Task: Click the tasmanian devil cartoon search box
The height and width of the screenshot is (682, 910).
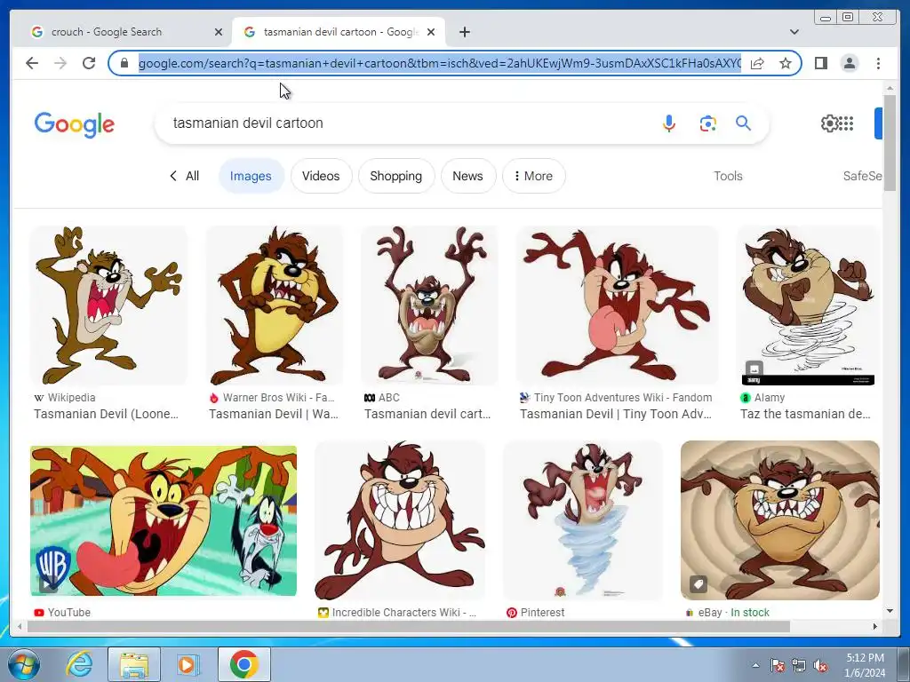Action: 406,123
